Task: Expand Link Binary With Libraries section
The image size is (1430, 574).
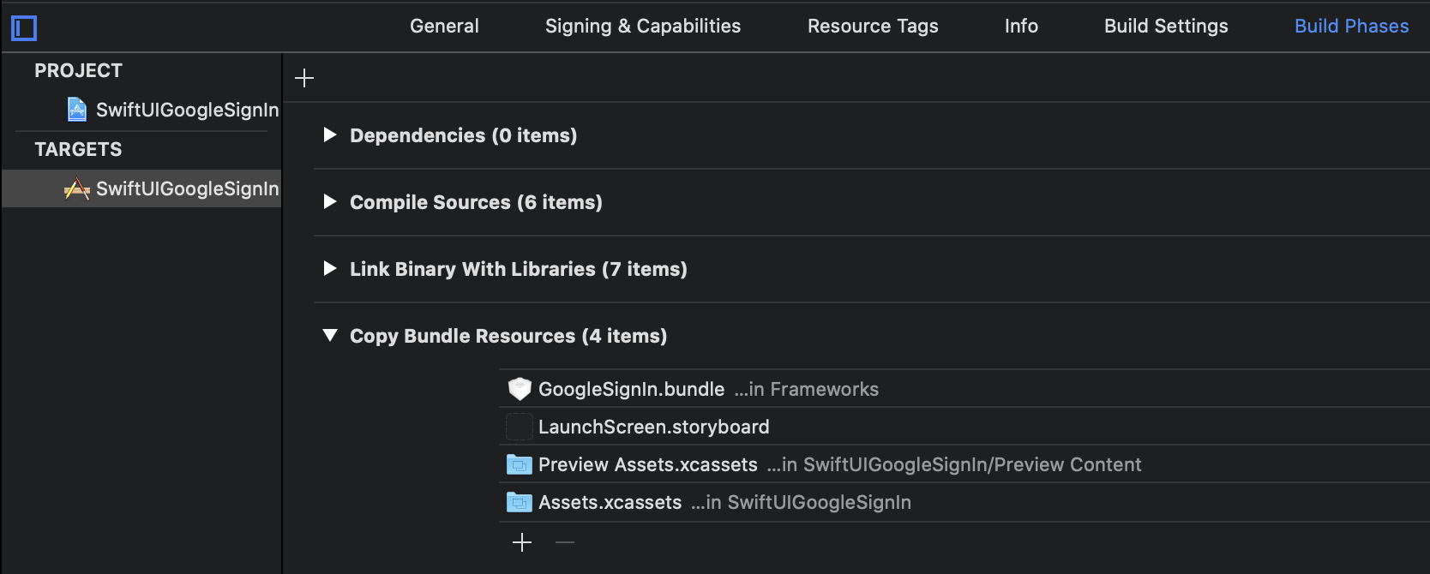Action: [330, 269]
